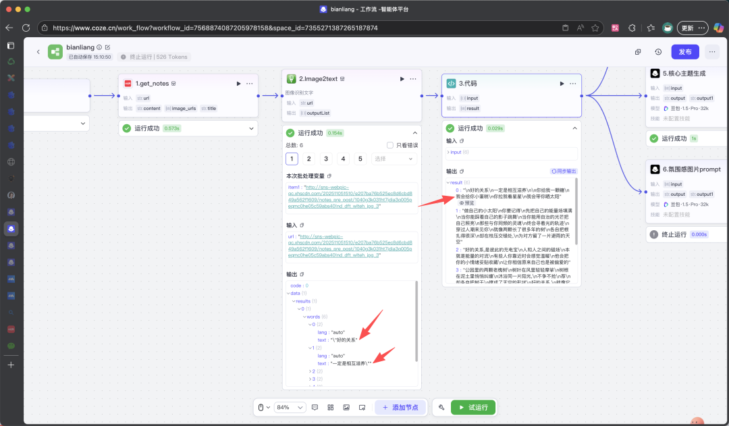The image size is (729, 426).
Task: Open the debug tool icon beside 试运行
Action: coord(441,407)
